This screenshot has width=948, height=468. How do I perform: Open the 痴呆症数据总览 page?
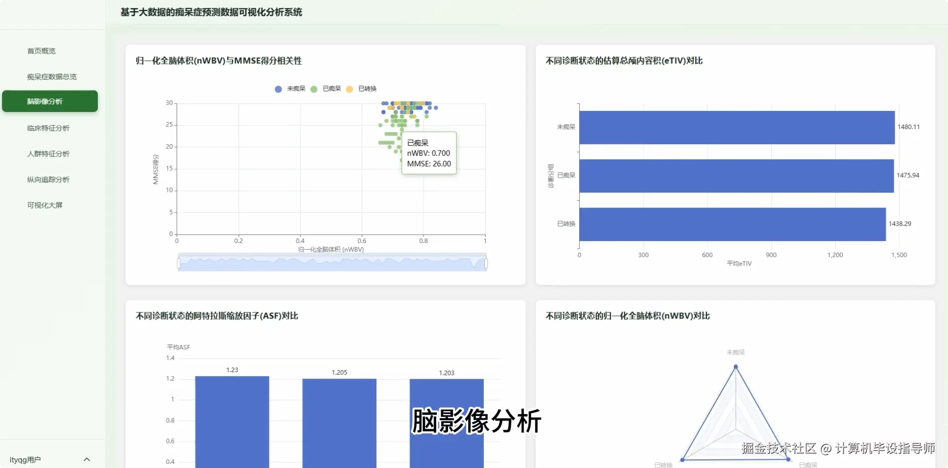(48, 76)
